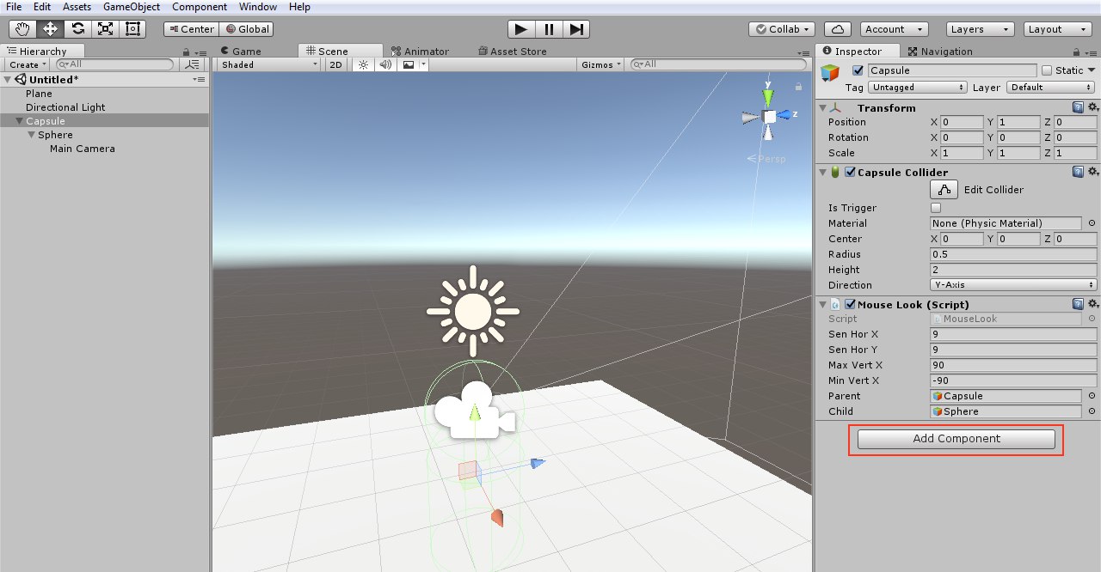
Task: Step forward one frame
Action: click(x=577, y=28)
